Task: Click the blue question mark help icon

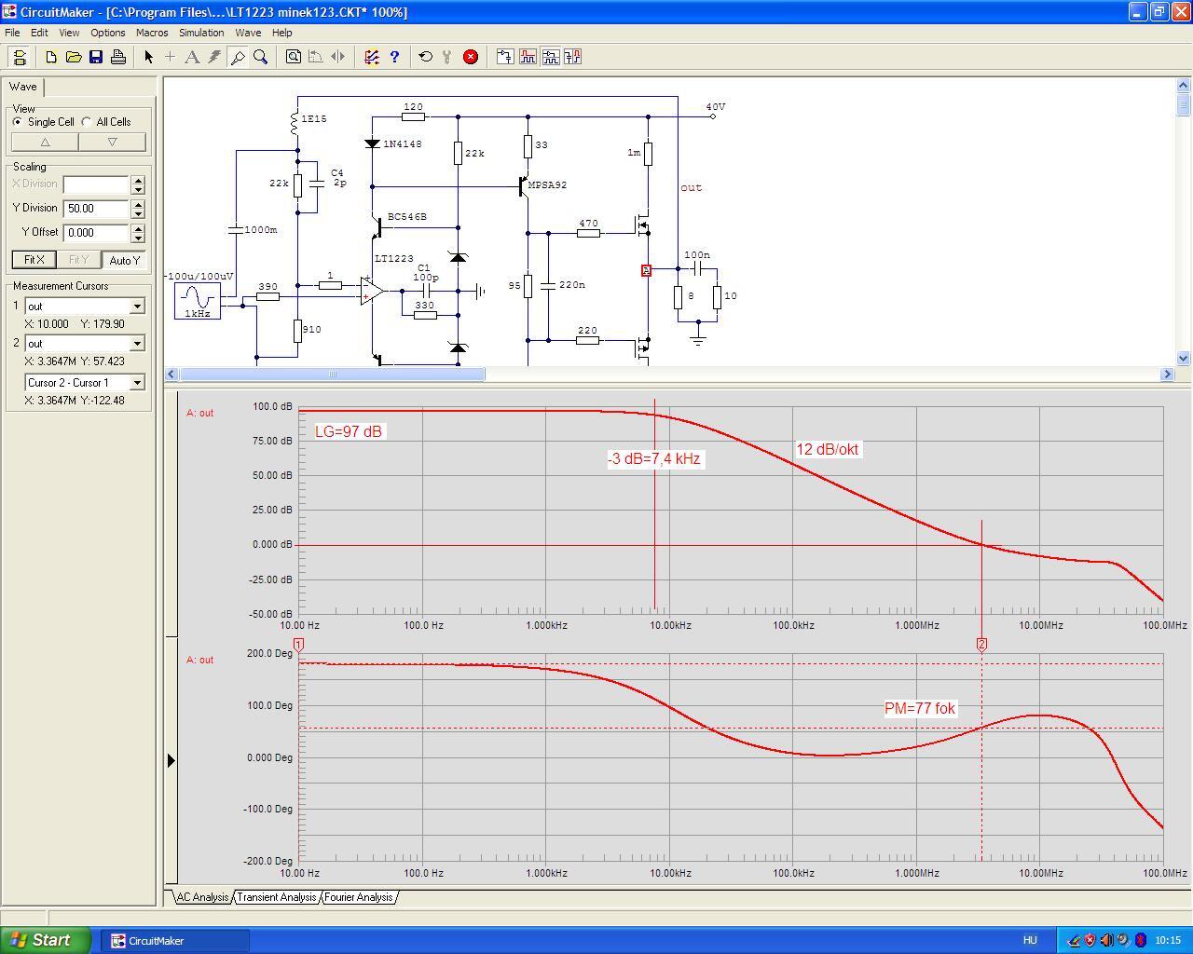Action: 394,57
